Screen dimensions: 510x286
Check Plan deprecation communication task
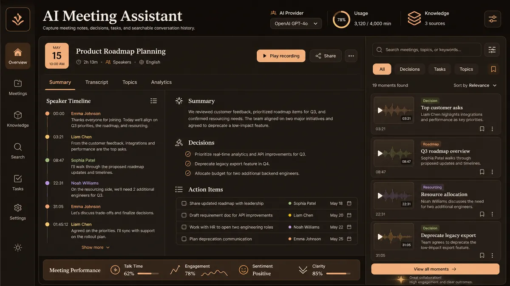[x=184, y=239]
